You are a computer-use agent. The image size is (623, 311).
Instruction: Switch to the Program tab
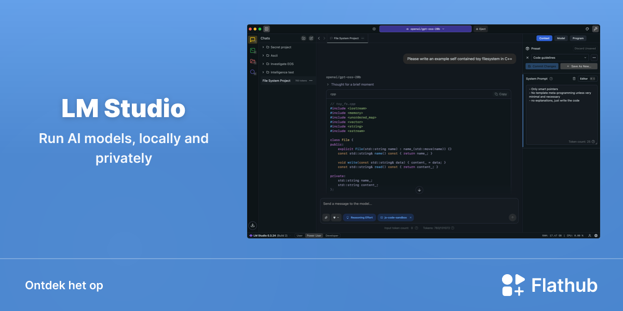(x=578, y=38)
